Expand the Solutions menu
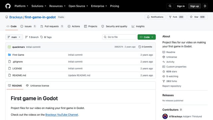213x120 pixels. tap(39, 6)
